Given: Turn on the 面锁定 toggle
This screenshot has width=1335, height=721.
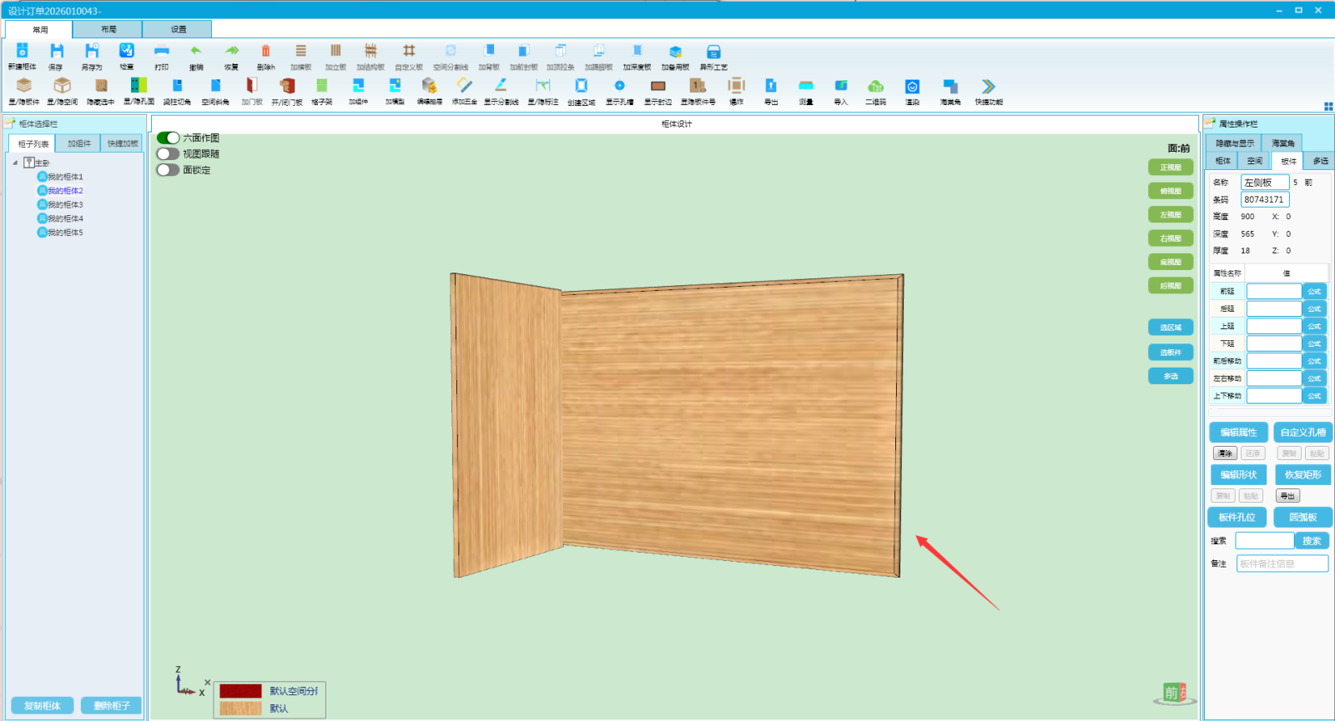Looking at the screenshot, I should [x=169, y=170].
